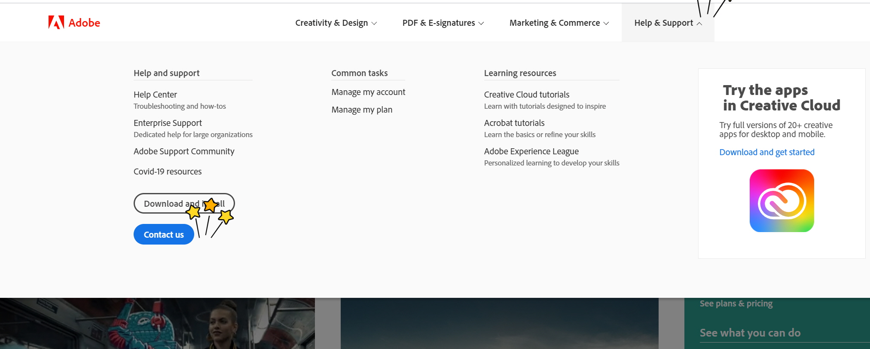Click 'Learn the basics or refine your skills'
The image size is (870, 349).
540,135
